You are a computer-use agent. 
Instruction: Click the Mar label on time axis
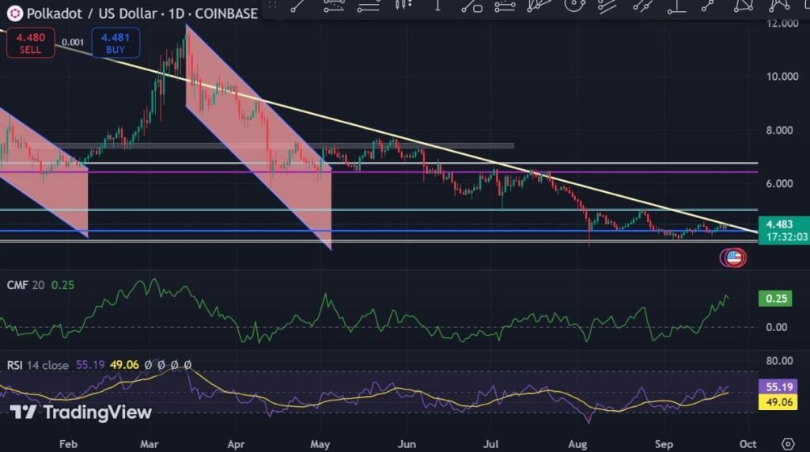[x=150, y=444]
